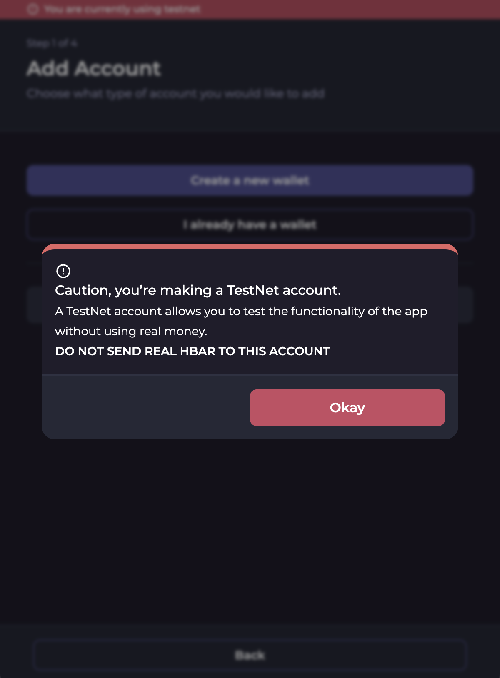Click the exclamation circle icon in the caution dialog

pyautogui.click(x=63, y=271)
